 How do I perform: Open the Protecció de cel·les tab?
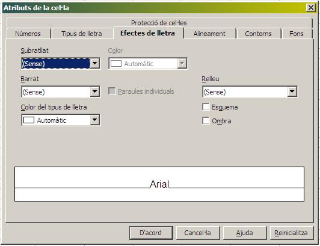(x=159, y=23)
